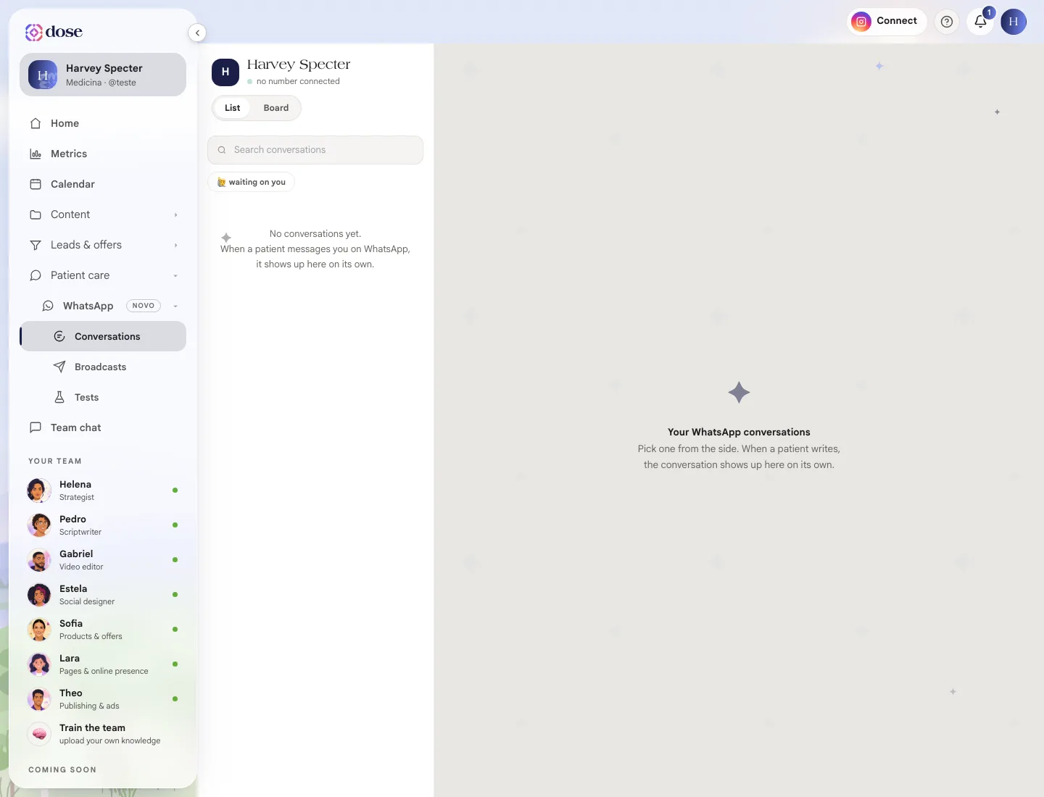1044x797 pixels.
Task: Click the Instagram icon in the Connect button
Action: coord(861,22)
